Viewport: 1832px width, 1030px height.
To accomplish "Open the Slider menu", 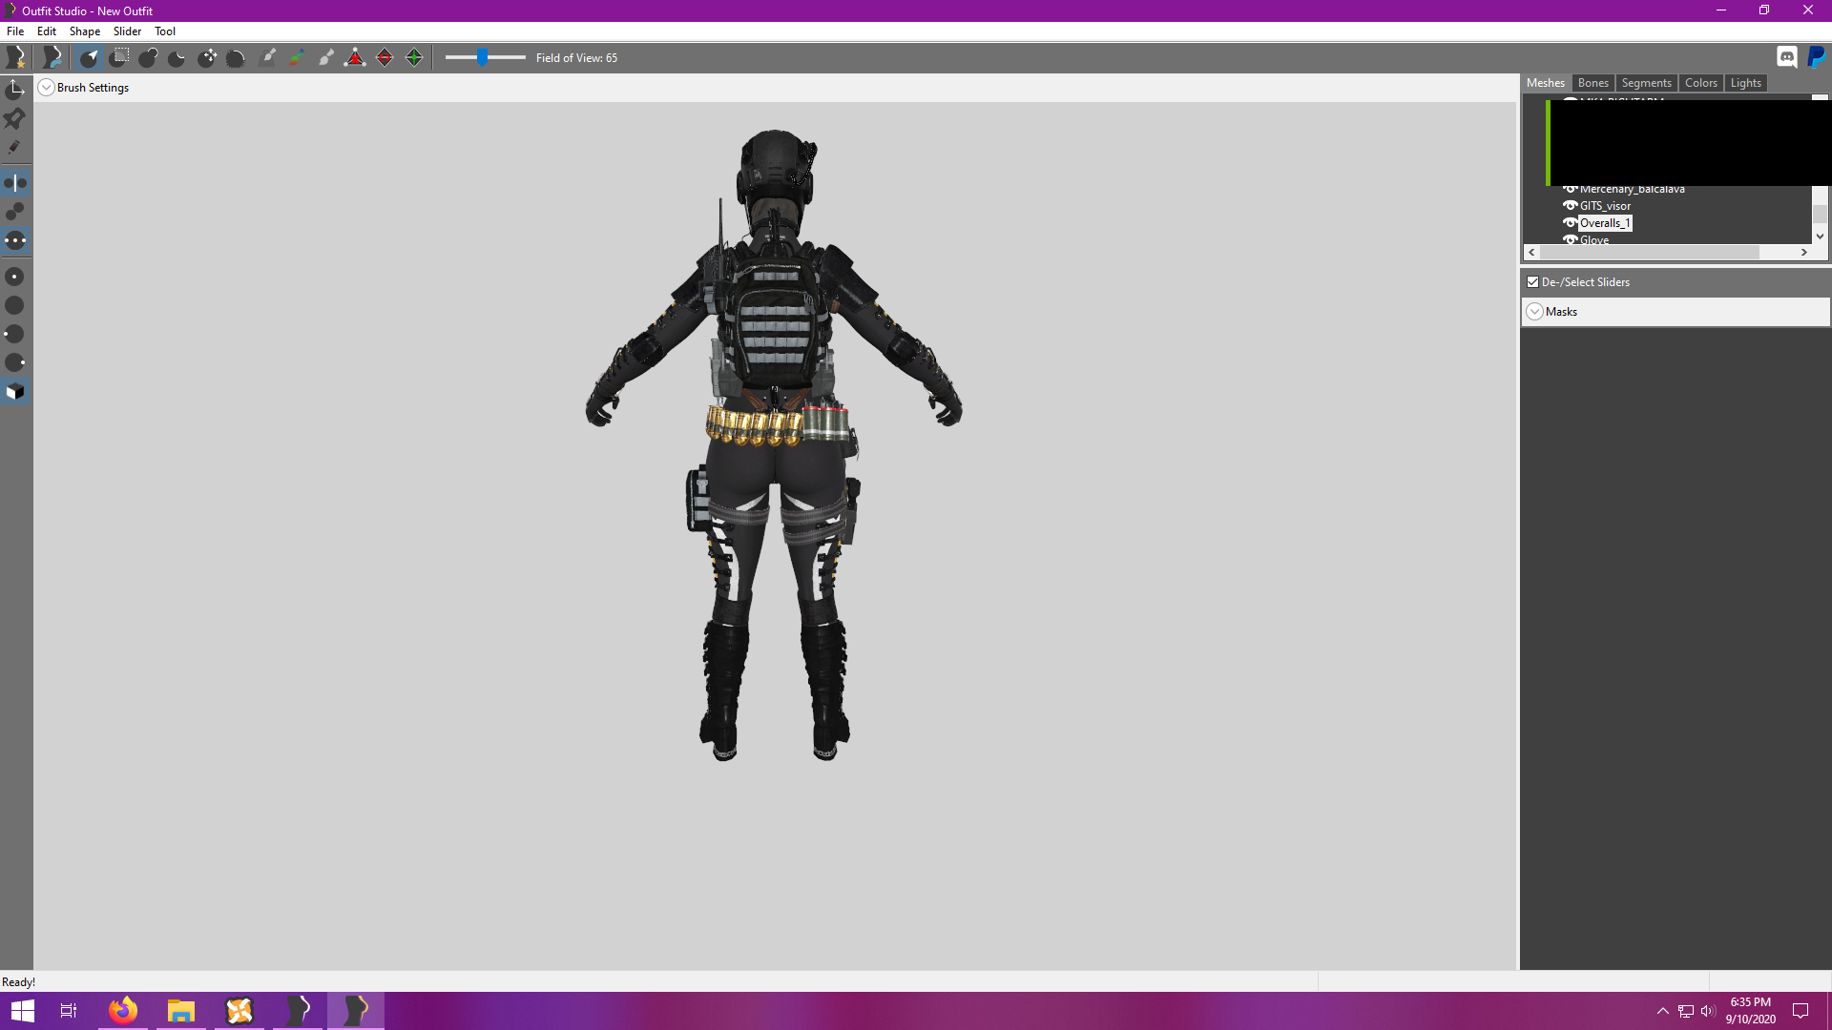I will 127,31.
